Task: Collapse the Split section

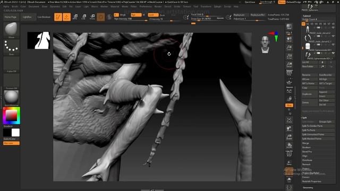Action: (x=304, y=118)
